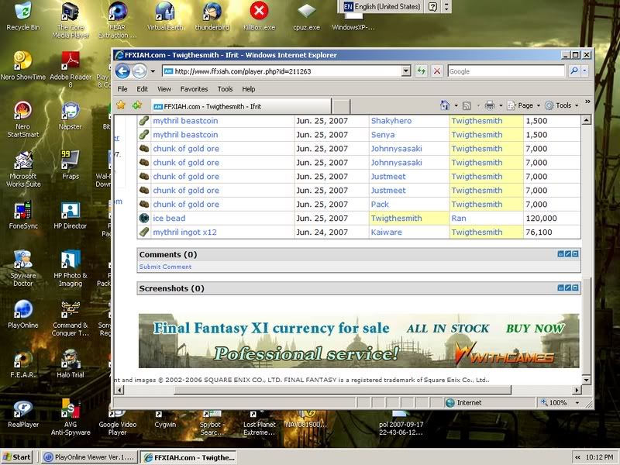Expand the Print button dropdown arrow
Viewport: 620px width, 465px height.
point(501,105)
